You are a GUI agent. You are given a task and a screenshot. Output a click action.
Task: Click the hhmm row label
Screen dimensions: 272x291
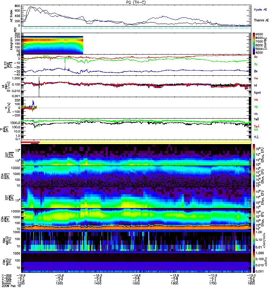pos(5,283)
